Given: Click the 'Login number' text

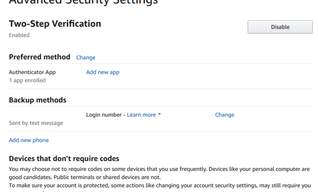Looking at the screenshot, I should (104, 115).
